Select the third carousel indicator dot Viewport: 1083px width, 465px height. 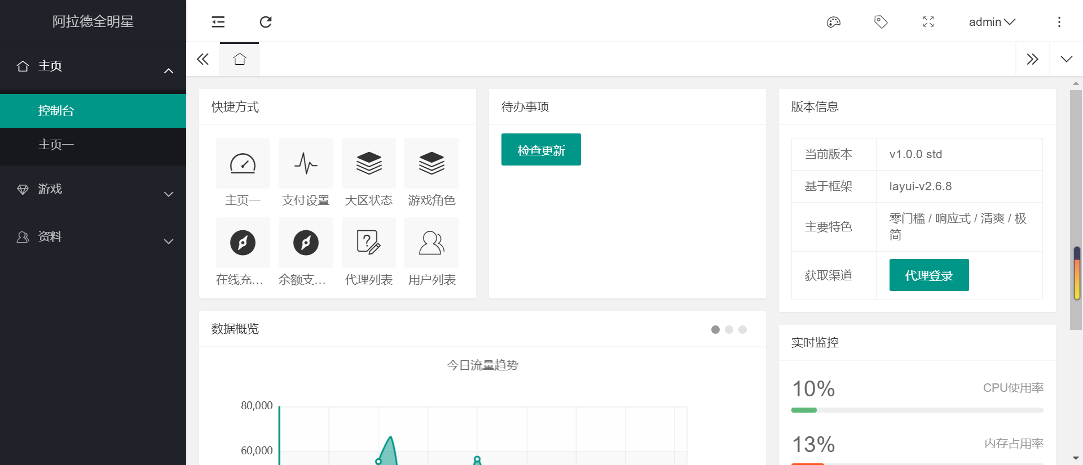click(742, 330)
